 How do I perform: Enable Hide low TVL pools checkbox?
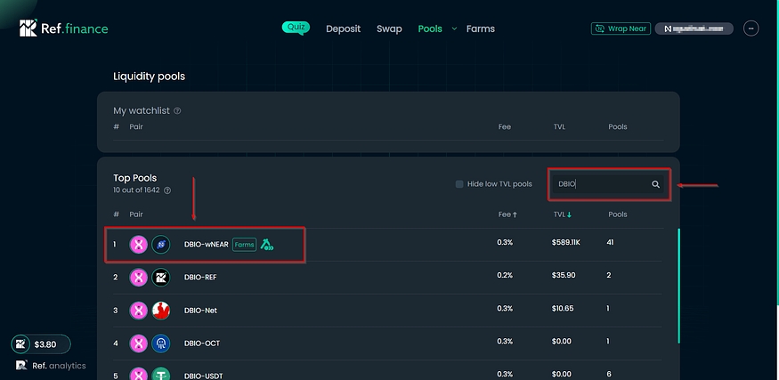[x=459, y=184]
